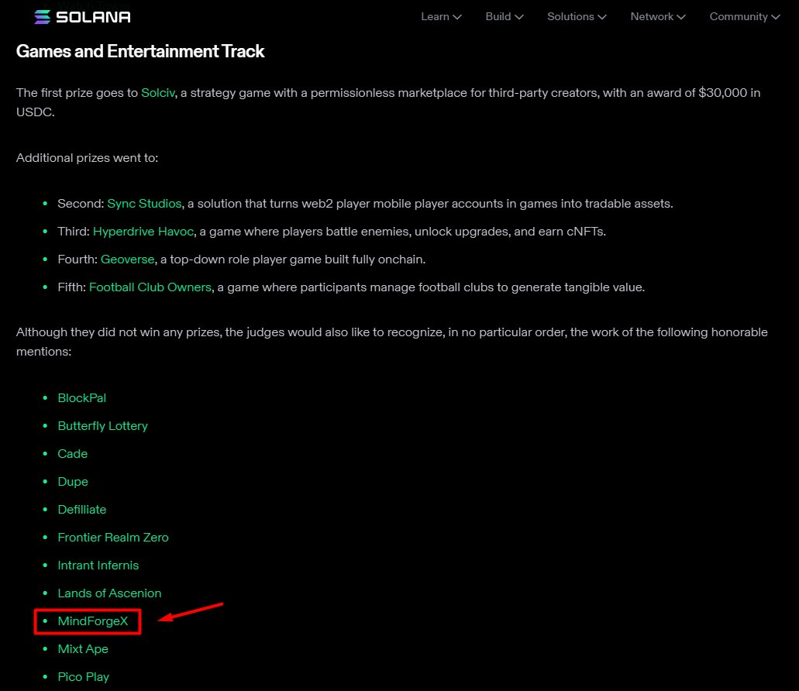Open the BlockPal honorable mention link

click(x=82, y=398)
